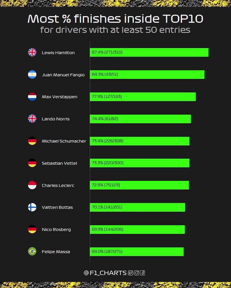The image size is (231, 288).
Task: Select the UK flag next to Lando Norris
Action: [32, 119]
